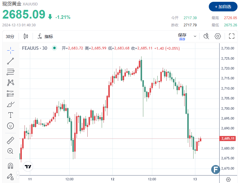
Task: Click the zoom in tool
Action: coord(10,151)
